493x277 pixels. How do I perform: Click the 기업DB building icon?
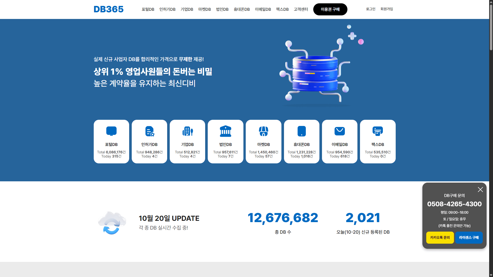188,131
